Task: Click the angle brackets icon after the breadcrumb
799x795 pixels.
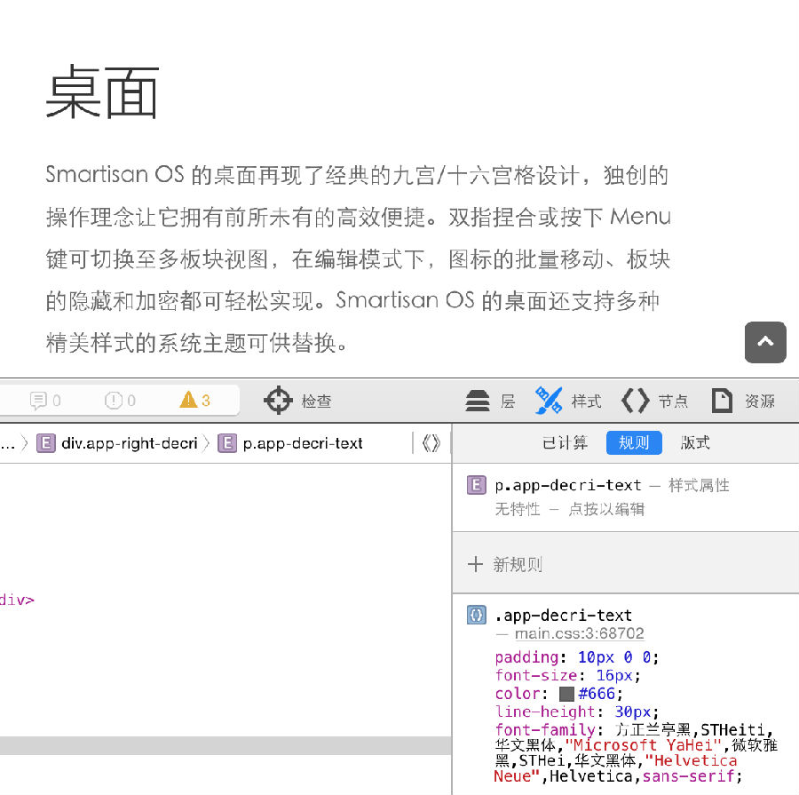Action: (431, 442)
